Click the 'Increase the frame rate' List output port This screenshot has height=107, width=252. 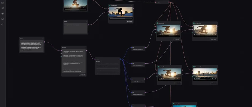pos(145,63)
